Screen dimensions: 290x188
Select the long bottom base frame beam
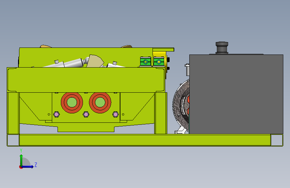(x=145, y=140)
